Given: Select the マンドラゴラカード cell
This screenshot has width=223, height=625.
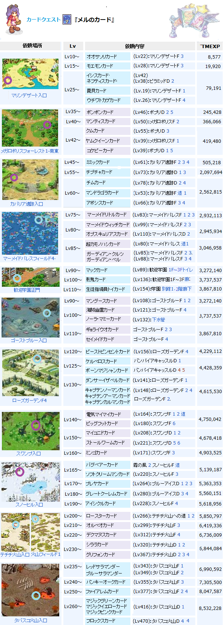Looking at the screenshot, I should (108, 193).
